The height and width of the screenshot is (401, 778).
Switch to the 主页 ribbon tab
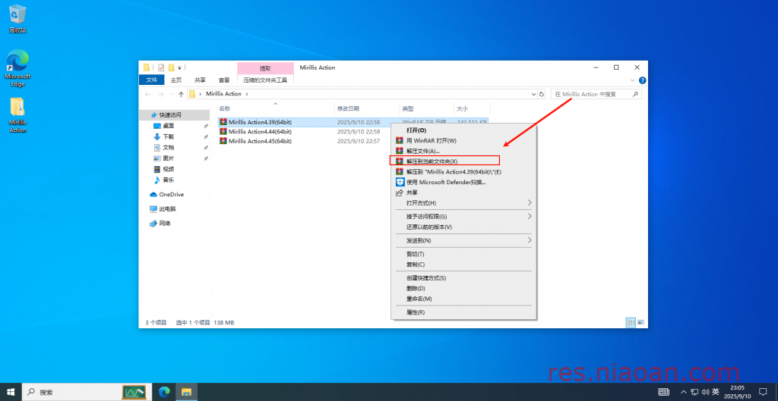pyautogui.click(x=176, y=80)
